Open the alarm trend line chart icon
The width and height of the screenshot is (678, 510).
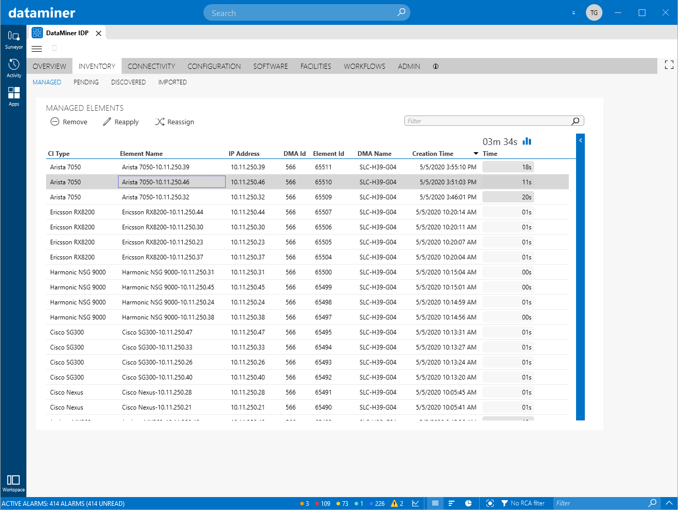(416, 503)
